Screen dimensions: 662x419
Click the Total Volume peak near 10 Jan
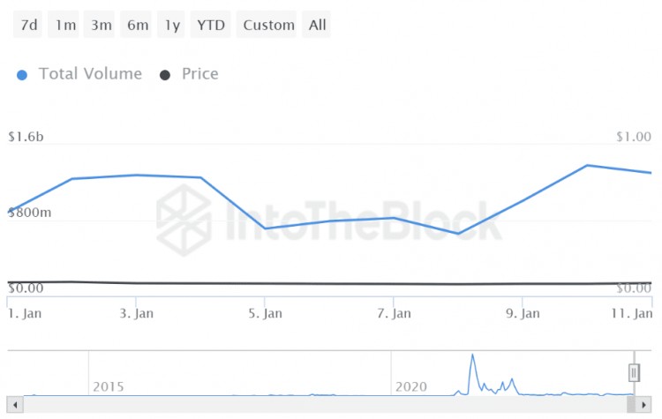(x=588, y=165)
